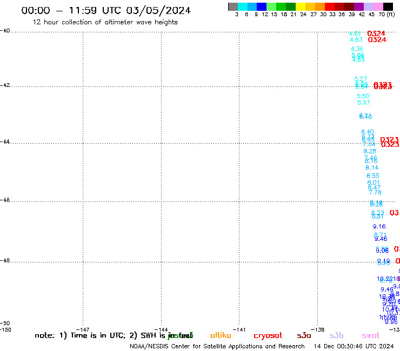
Task: Click the wave height value 5.27
Action: (x=361, y=79)
